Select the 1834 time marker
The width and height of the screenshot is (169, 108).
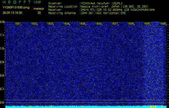(66, 24)
